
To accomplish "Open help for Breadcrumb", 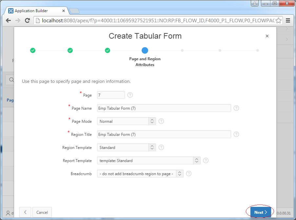I will point(188,174).
